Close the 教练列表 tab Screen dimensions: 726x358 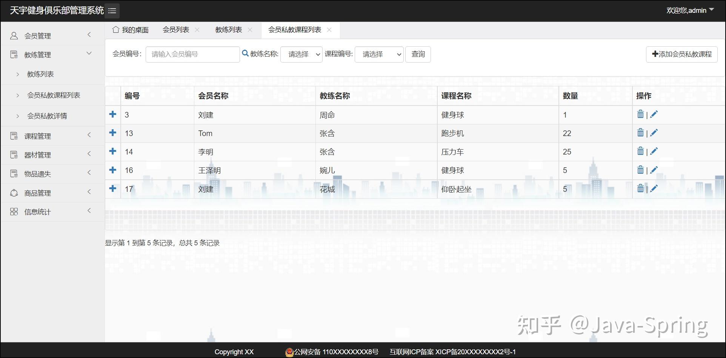[250, 29]
